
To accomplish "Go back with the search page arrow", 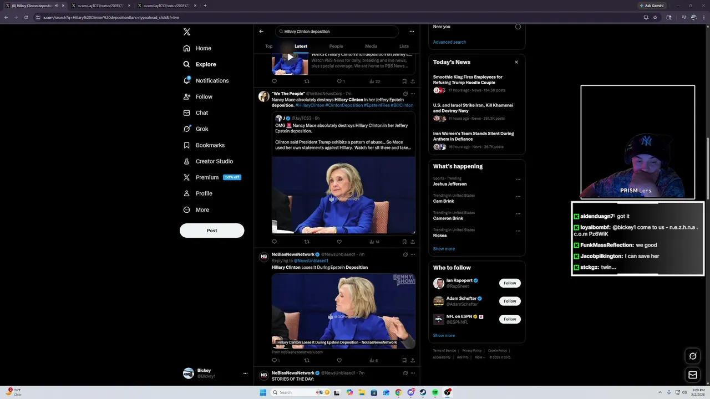I will 261,32.
